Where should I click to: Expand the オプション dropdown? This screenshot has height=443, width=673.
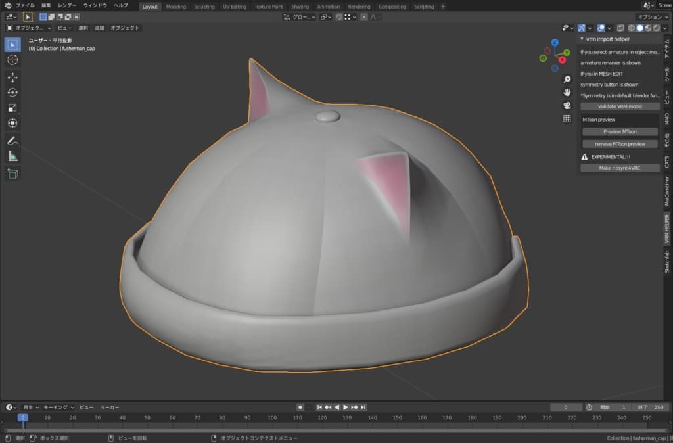pyautogui.click(x=653, y=16)
